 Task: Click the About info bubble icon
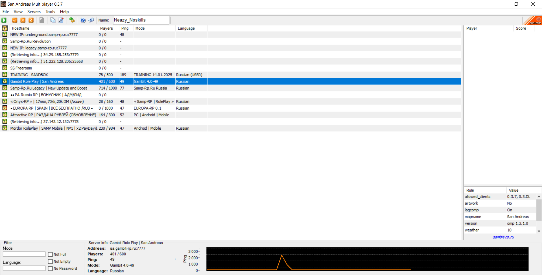pos(91,20)
